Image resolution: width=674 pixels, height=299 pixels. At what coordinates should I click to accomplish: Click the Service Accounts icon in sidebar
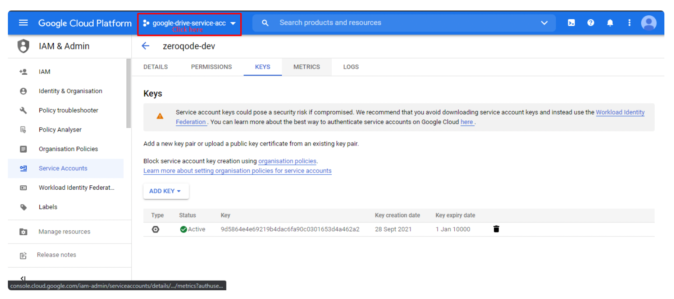(x=24, y=168)
